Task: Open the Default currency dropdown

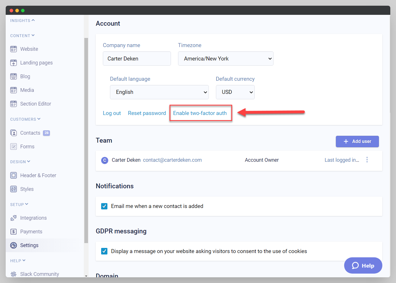Action: pos(235,92)
